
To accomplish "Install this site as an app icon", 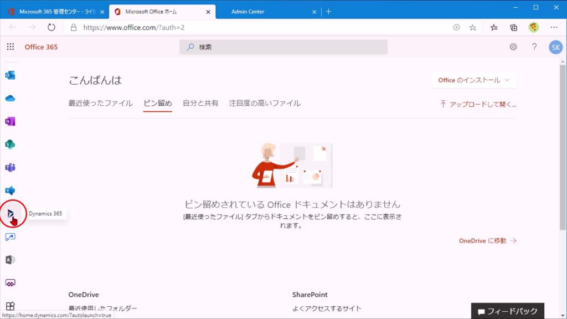I will click(456, 28).
